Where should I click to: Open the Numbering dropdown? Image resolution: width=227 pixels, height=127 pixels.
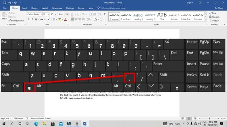pyautogui.click(x=81, y=14)
